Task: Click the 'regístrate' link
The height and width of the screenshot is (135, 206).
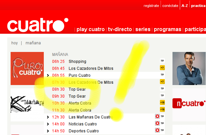Action: 151,6
